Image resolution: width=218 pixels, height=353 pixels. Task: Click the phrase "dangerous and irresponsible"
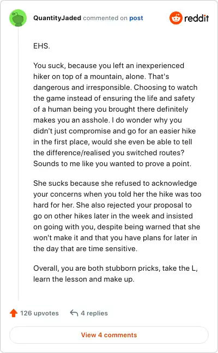pos(82,87)
